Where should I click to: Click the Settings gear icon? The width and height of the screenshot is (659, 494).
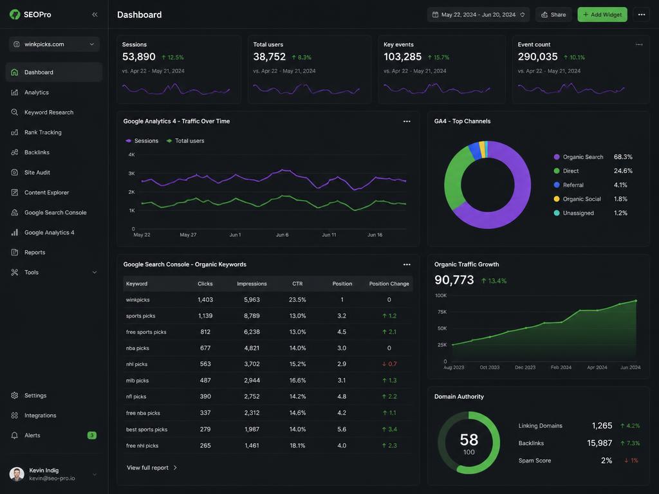click(x=15, y=396)
